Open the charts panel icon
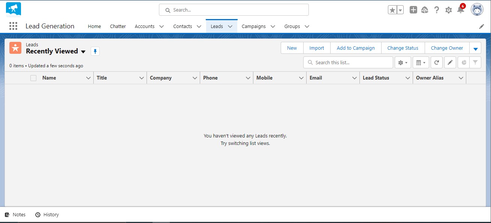The image size is (491, 223). [464, 62]
